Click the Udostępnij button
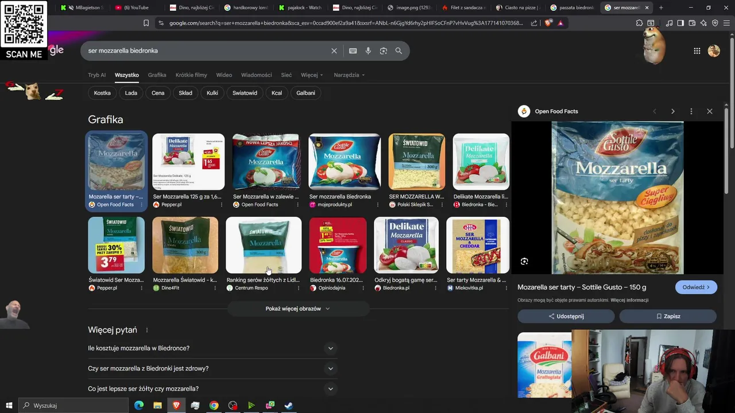This screenshot has width=735, height=413. 566,316
